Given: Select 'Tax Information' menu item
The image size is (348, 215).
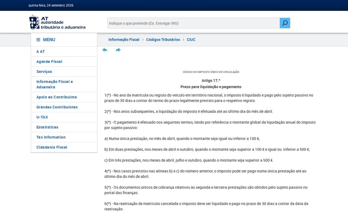Looking at the screenshot, I should click(64, 137).
